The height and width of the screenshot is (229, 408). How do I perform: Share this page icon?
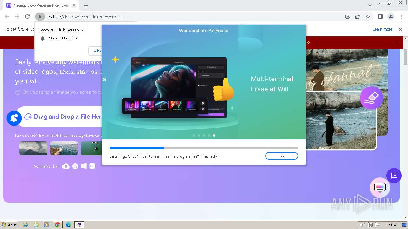click(358, 17)
